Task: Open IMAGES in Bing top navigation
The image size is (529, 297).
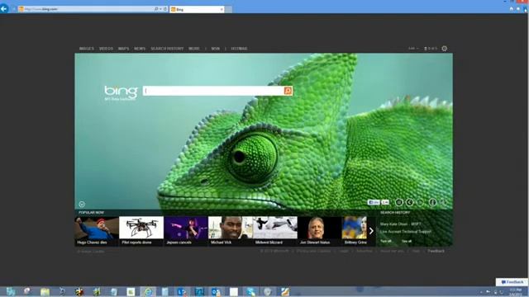Action: click(x=86, y=49)
